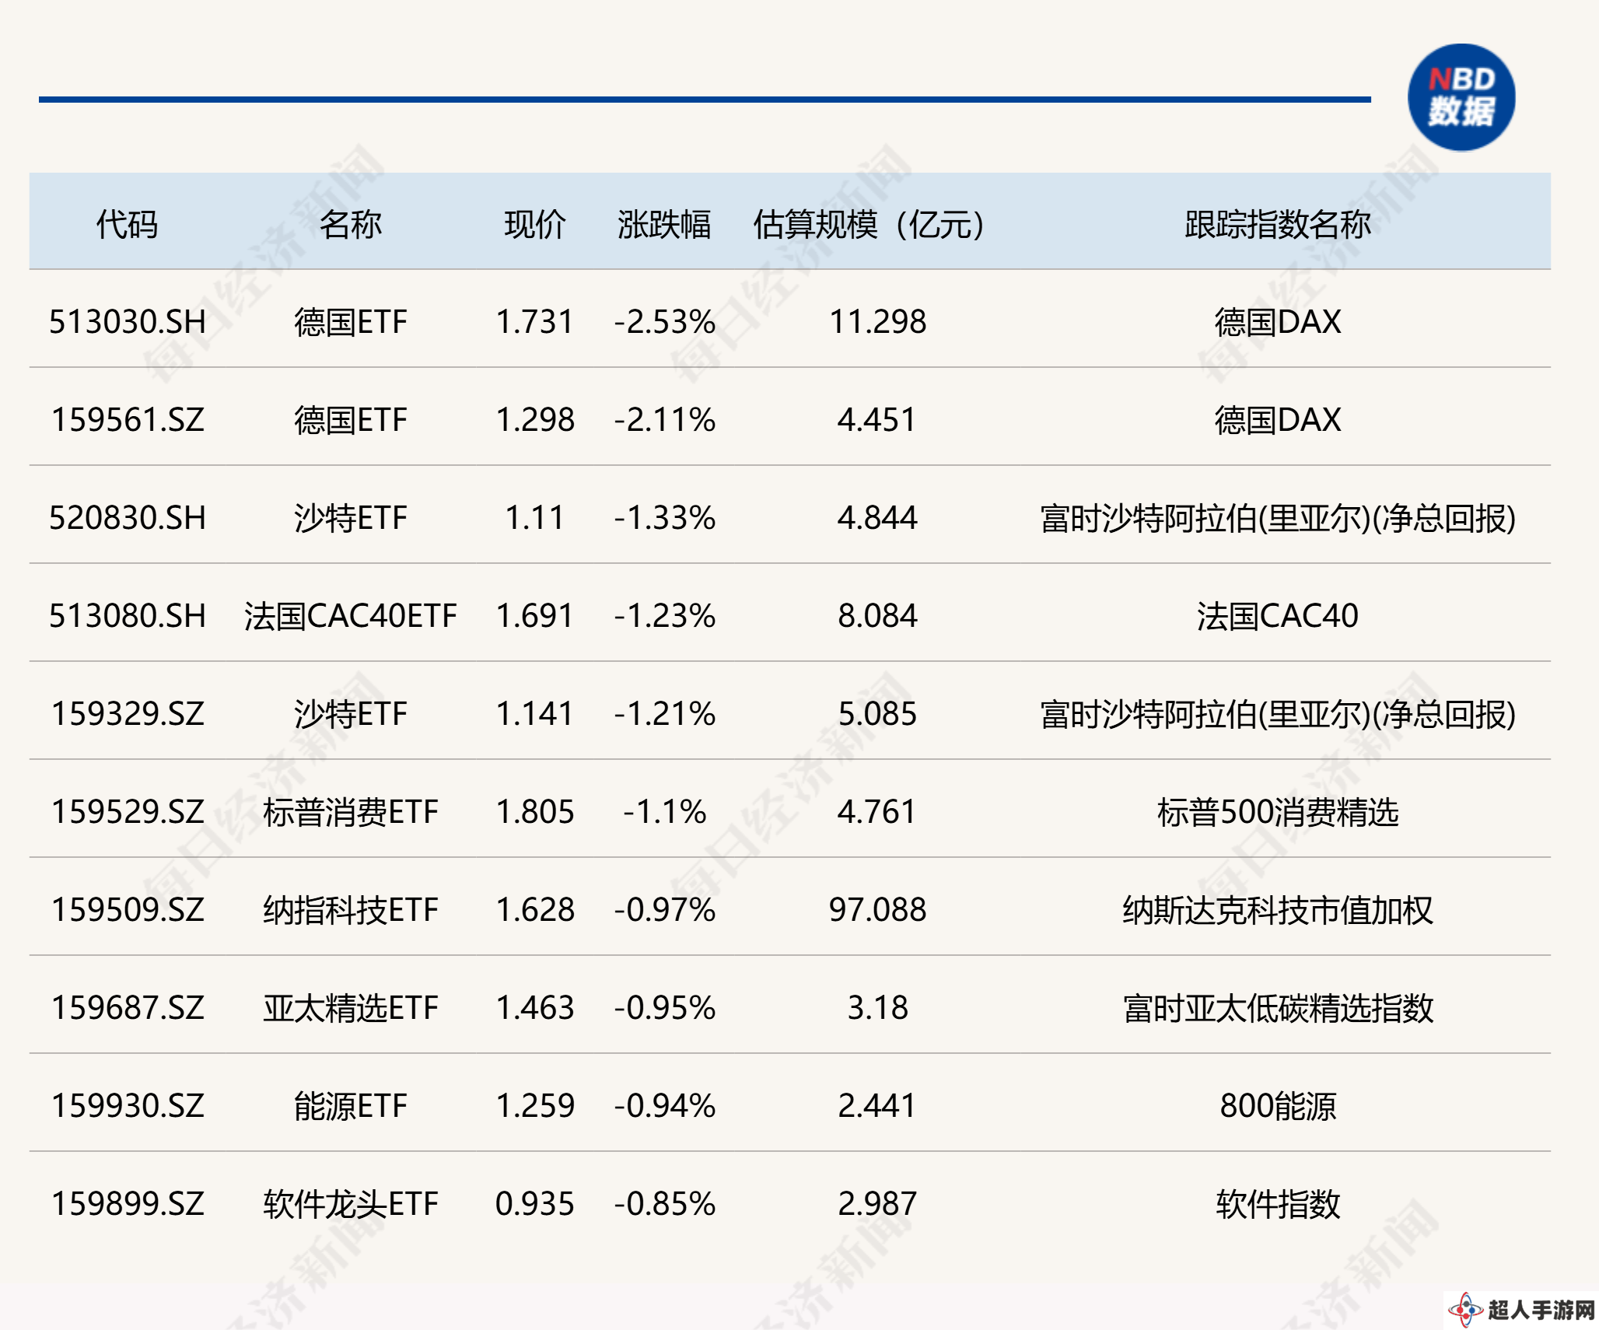Click code 513030.SH
Viewport: 1599px width, 1330px height.
(x=128, y=321)
